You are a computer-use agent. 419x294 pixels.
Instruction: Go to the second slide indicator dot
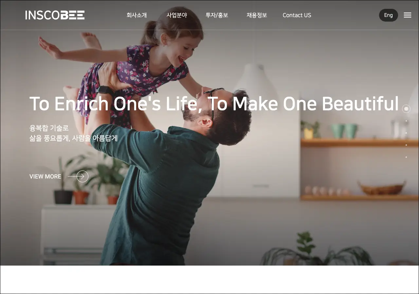pyautogui.click(x=406, y=121)
